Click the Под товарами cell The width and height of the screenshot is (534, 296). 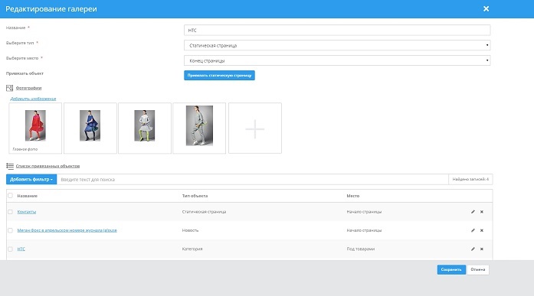click(361, 249)
